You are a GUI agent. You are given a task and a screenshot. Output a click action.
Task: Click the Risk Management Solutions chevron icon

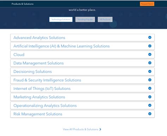point(150,114)
